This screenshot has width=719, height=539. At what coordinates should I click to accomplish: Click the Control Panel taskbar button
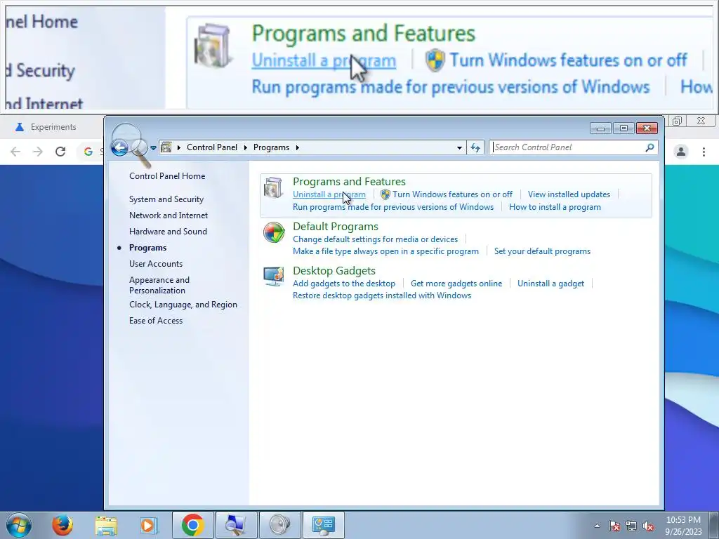(324, 525)
